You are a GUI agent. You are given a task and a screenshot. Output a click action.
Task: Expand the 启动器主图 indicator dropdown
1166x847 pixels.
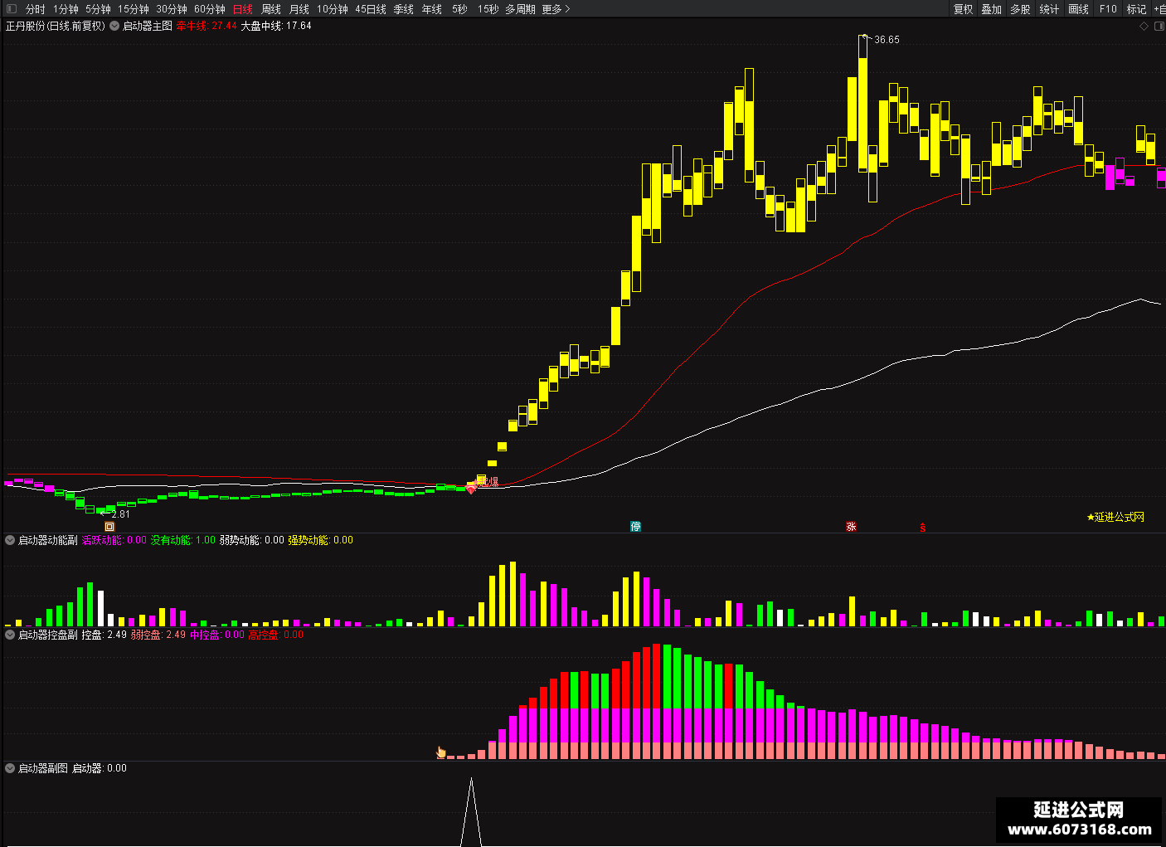pos(114,26)
